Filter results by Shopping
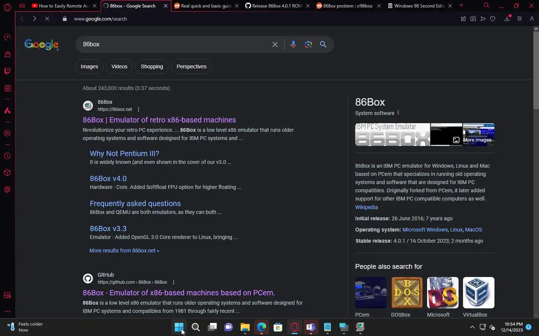This screenshot has height=336, width=539. (x=152, y=66)
